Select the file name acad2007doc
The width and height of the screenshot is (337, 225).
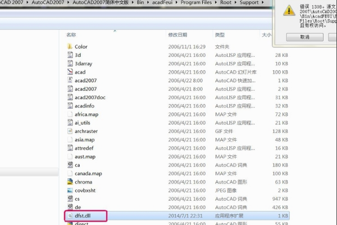(x=90, y=97)
